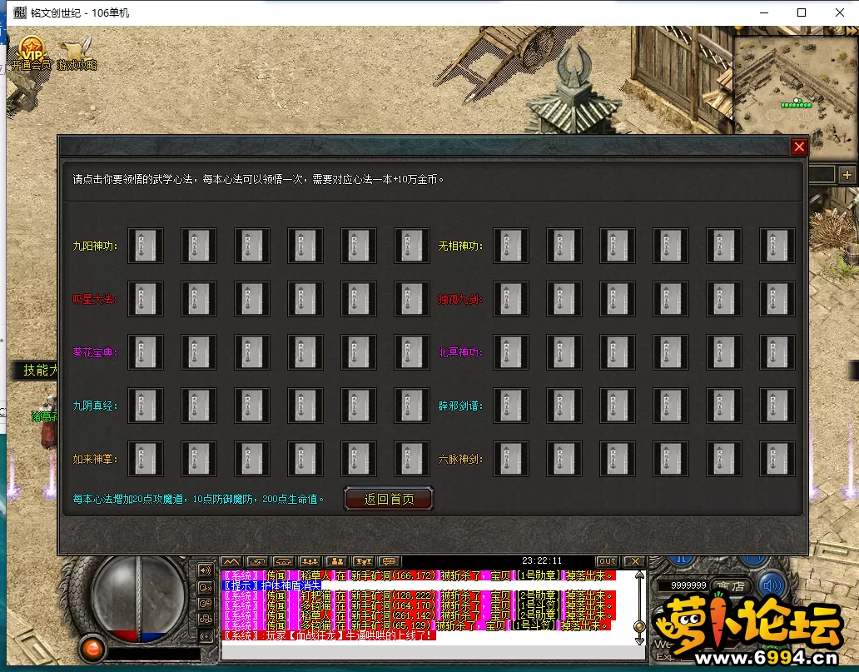Select first 独孤九剑 book slot
This screenshot has height=672, width=859.
511,299
